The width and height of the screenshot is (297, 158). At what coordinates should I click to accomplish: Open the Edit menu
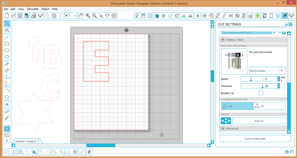click(13, 9)
